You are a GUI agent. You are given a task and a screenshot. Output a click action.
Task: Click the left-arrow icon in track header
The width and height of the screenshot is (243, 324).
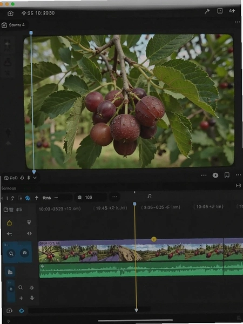(9, 234)
